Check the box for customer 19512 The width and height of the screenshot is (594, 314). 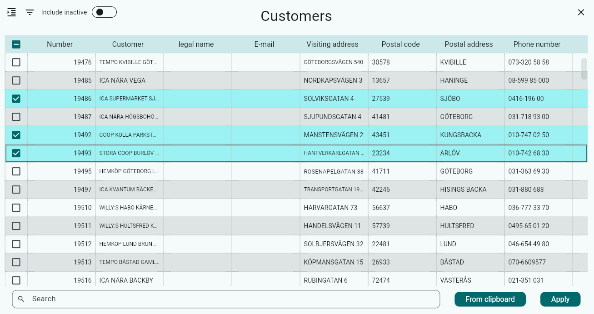(16, 244)
